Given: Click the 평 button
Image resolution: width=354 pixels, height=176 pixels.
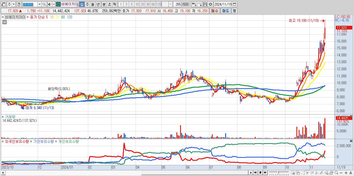Looking at the screenshot, I should point(234,11).
